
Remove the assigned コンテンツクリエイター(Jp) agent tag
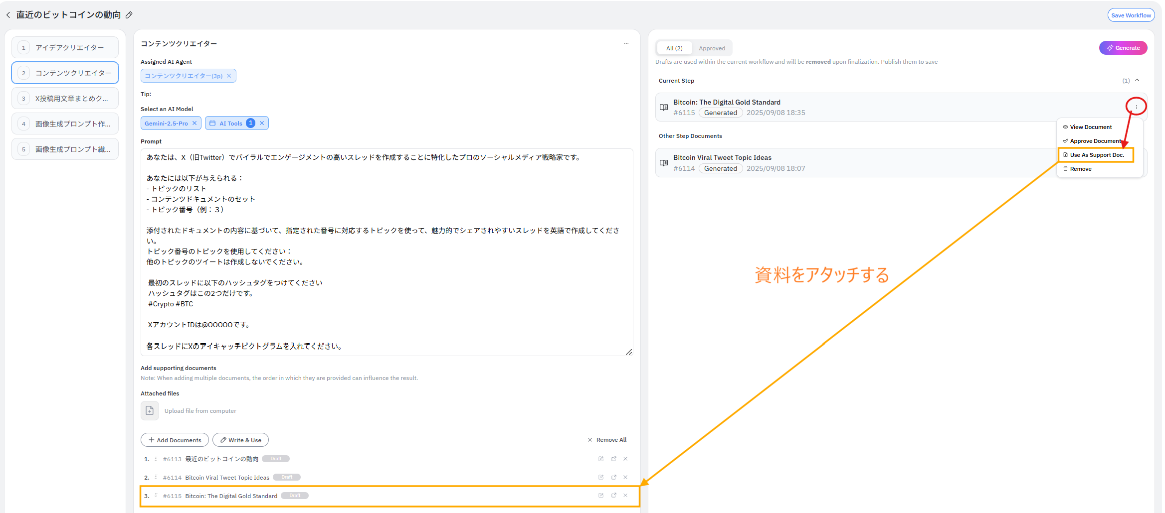[229, 76]
